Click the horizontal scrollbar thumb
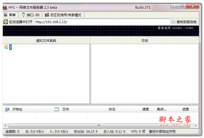This screenshot has width=204, height=138. click(x=99, y=125)
